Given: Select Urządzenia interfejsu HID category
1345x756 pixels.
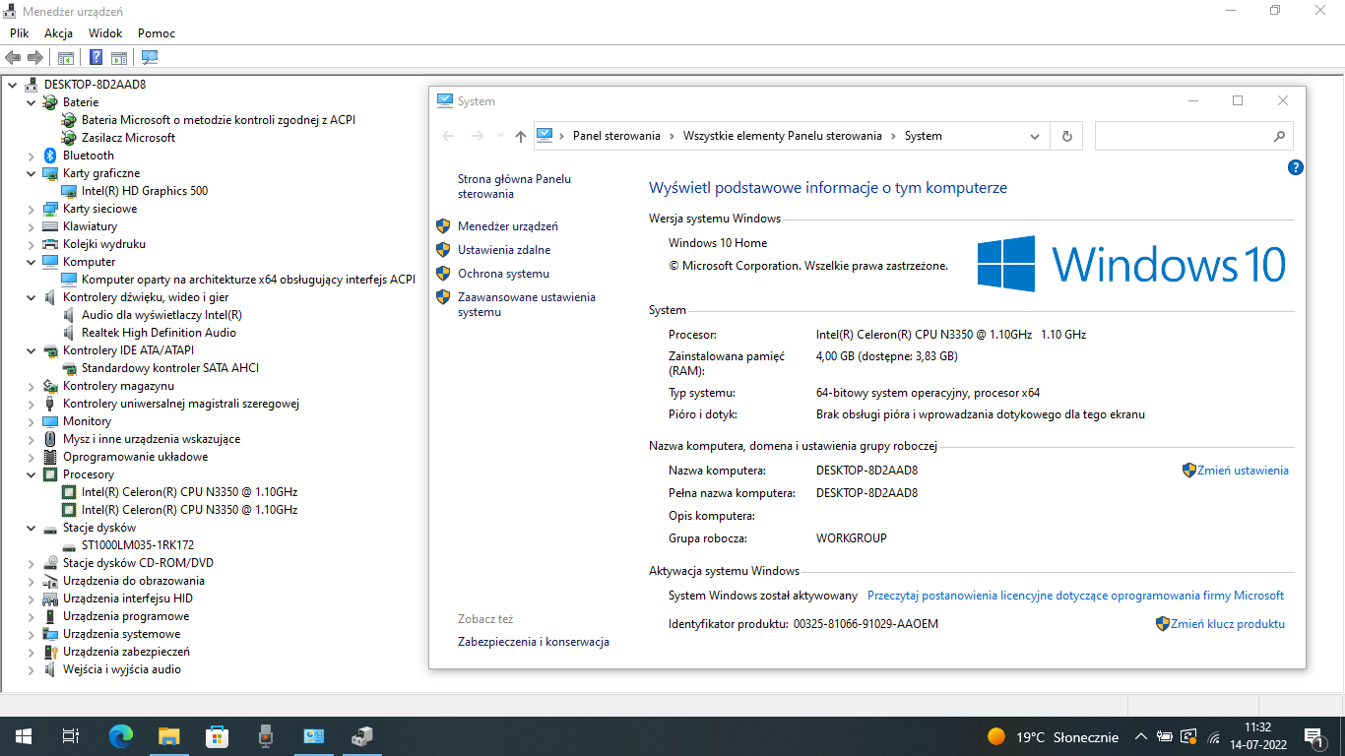Looking at the screenshot, I should pos(128,598).
